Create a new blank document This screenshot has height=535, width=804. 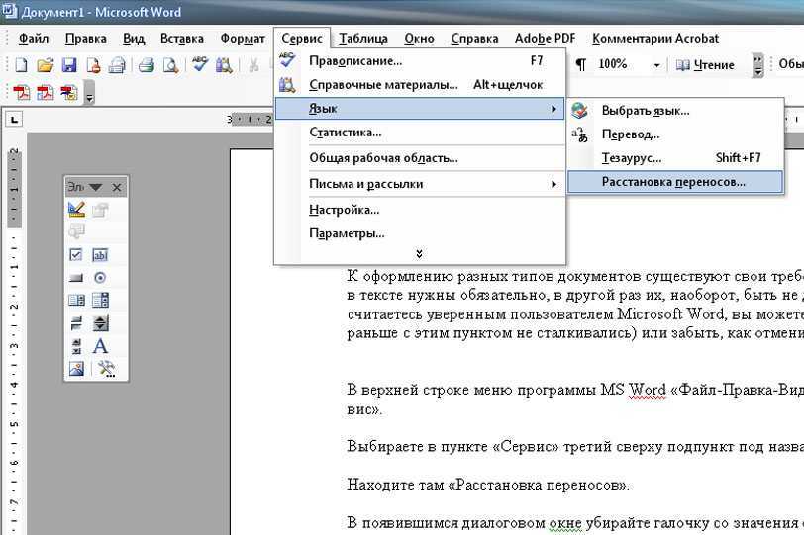click(x=21, y=65)
